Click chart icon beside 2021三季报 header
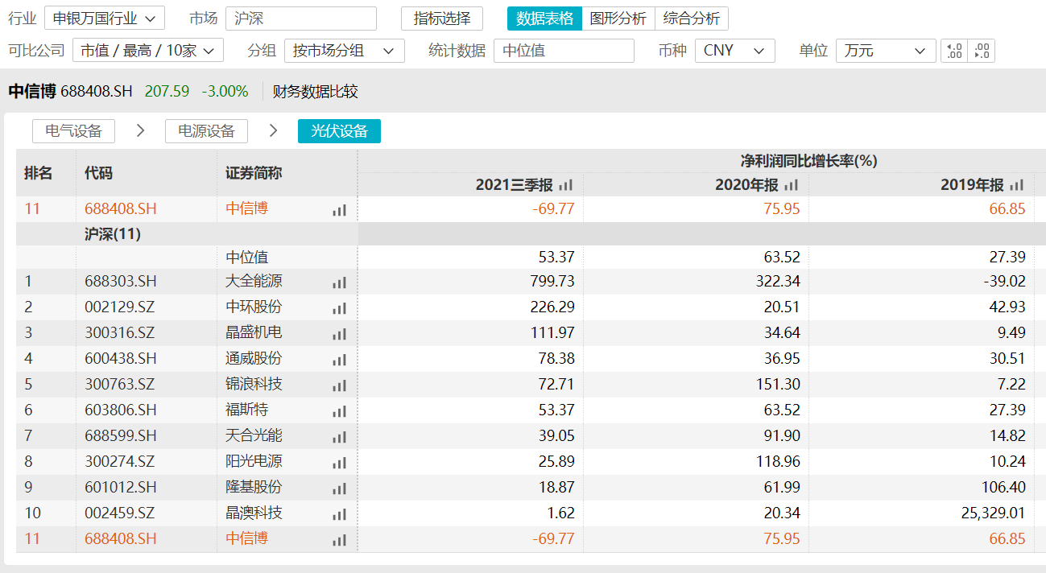The height and width of the screenshot is (573, 1046). tap(565, 186)
